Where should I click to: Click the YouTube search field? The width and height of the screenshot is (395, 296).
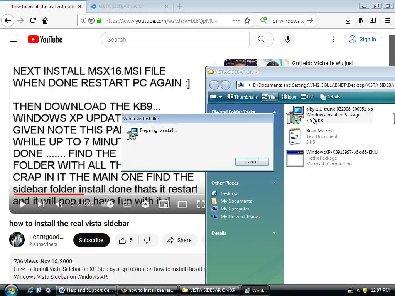pyautogui.click(x=175, y=39)
